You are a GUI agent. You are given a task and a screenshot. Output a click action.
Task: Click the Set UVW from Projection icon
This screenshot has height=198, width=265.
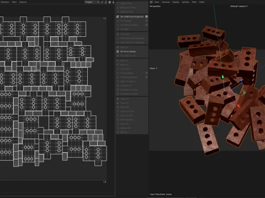pos(118,16)
